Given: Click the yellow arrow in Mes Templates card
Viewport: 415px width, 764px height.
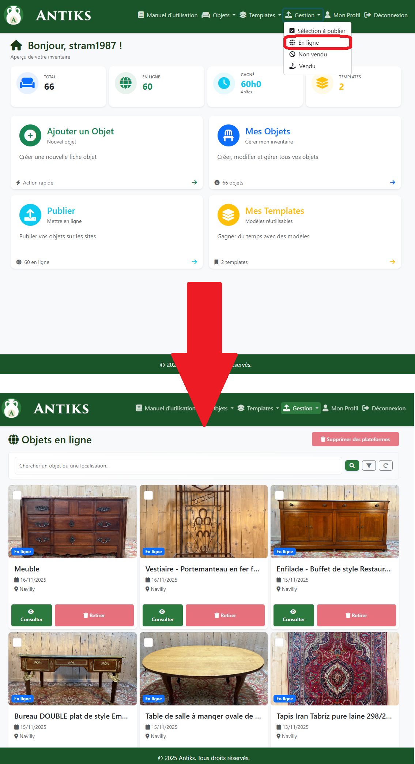Looking at the screenshot, I should [x=393, y=262].
